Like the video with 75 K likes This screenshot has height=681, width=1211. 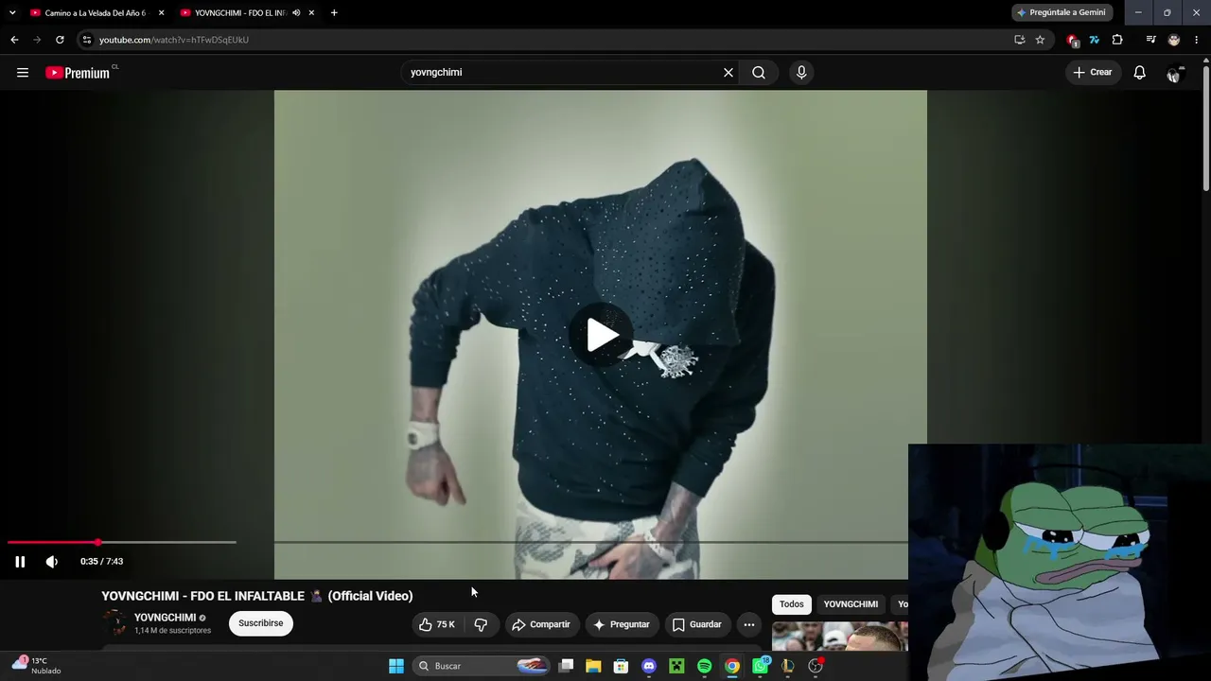(438, 624)
